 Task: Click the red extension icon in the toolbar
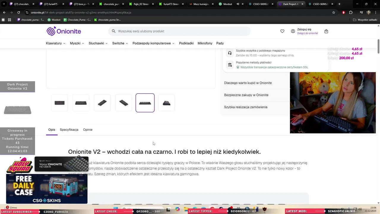pos(343,12)
